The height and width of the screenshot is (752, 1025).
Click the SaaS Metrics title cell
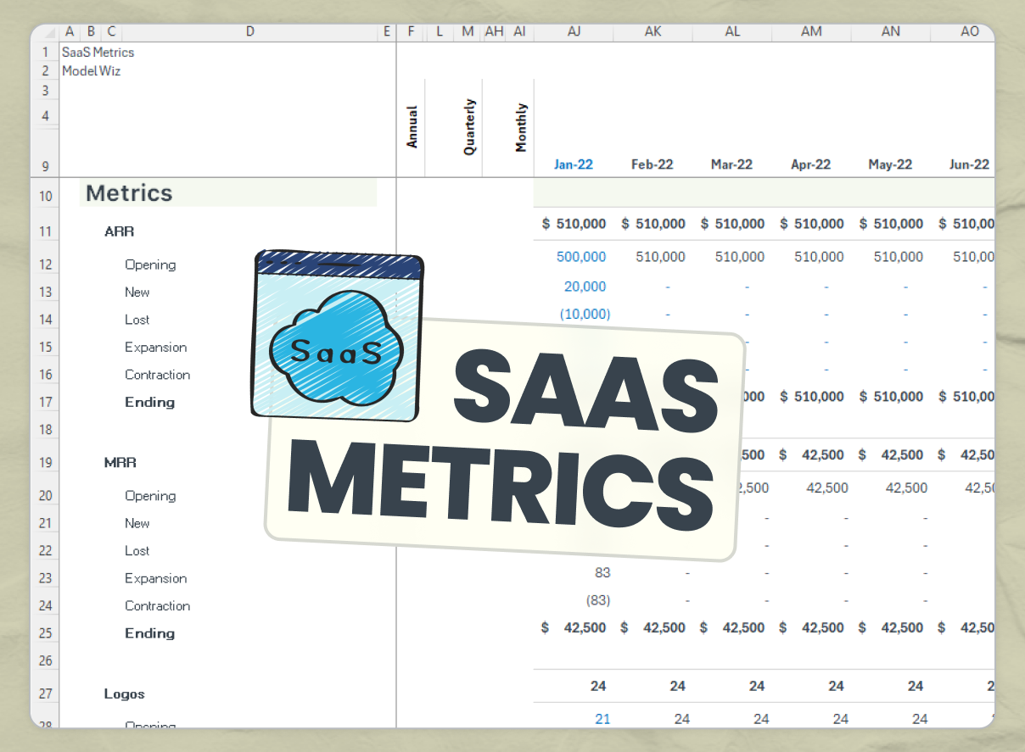pos(98,52)
